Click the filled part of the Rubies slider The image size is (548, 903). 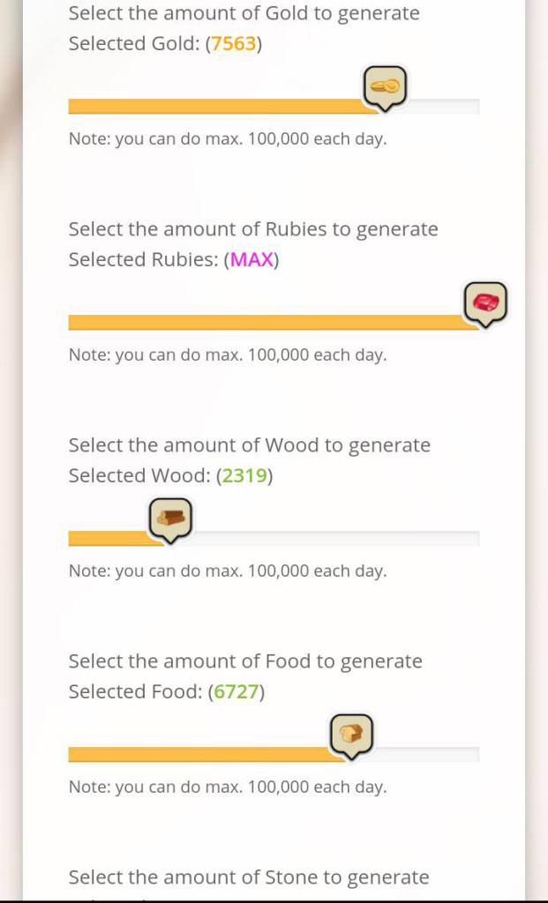coord(265,323)
